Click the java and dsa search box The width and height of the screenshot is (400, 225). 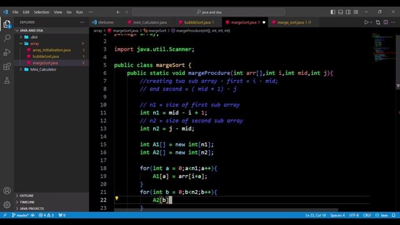209,12
